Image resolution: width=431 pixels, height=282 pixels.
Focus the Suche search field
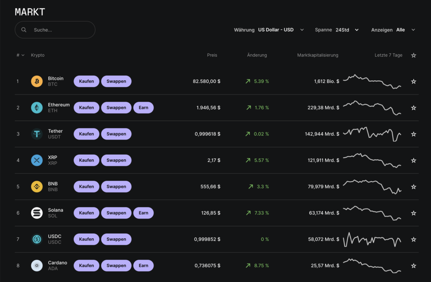click(x=55, y=30)
